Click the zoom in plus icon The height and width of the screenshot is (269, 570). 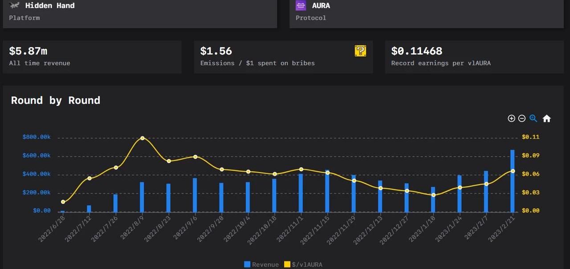pos(511,118)
